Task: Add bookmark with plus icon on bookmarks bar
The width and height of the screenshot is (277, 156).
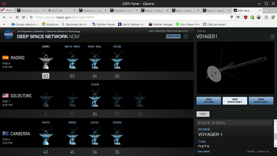Action: [4, 24]
